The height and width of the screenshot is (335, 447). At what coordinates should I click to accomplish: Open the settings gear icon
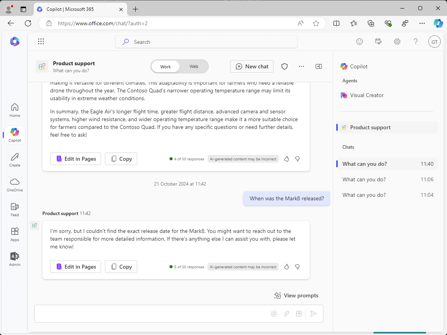[x=397, y=42]
